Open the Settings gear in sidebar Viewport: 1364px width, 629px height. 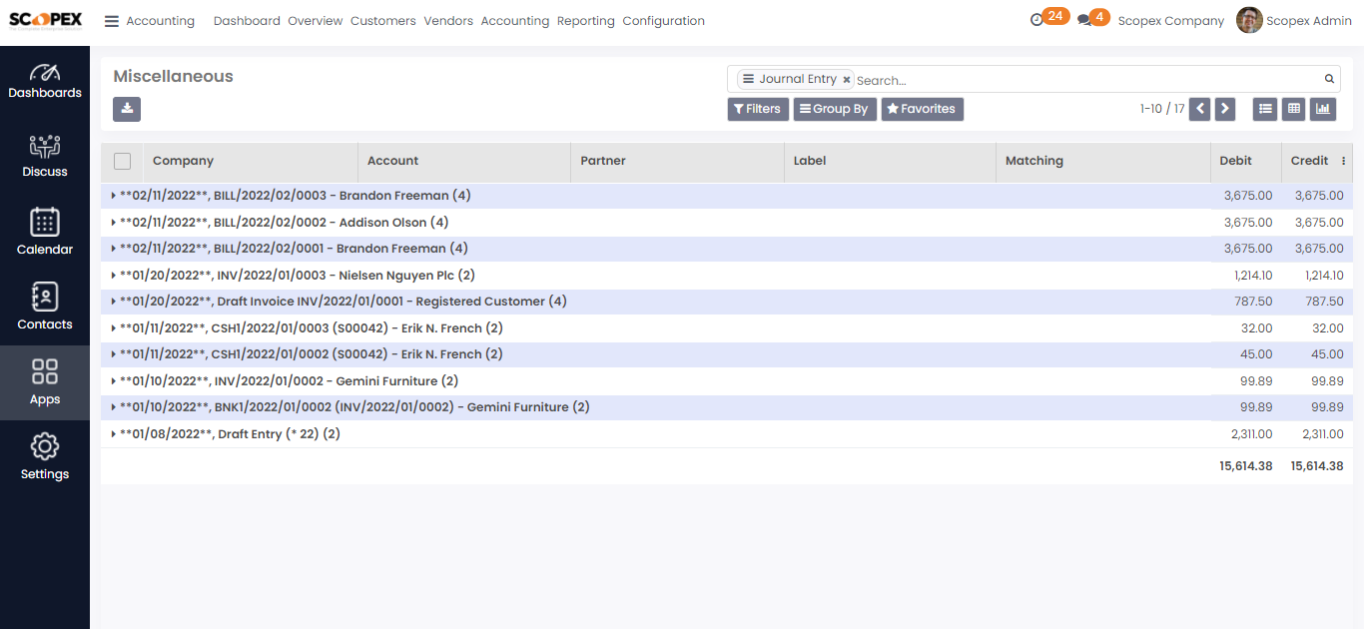[x=45, y=456]
